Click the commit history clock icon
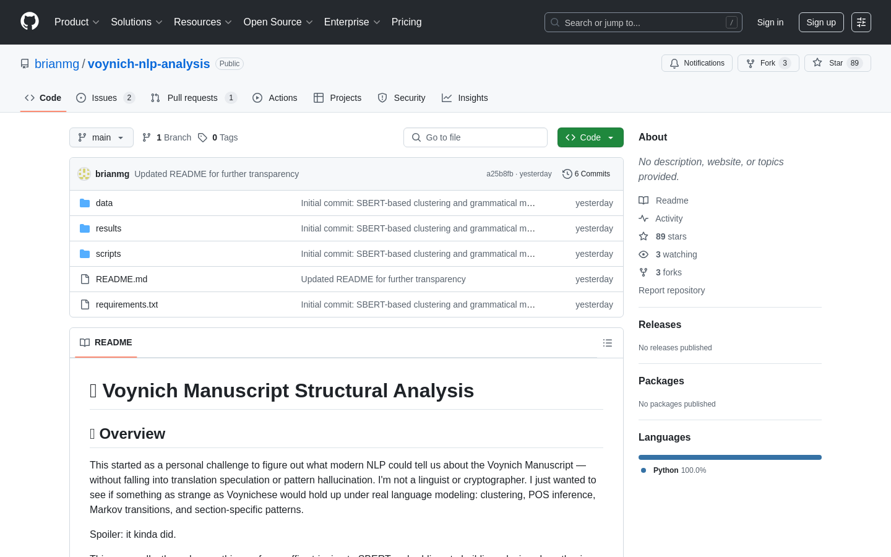This screenshot has width=891, height=557. pyautogui.click(x=567, y=174)
